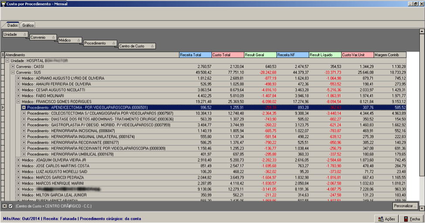The width and height of the screenshot is (425, 223).
Task: Expand Médico CESAR AUGUSTO NICOLATTI
Action: click(18, 90)
